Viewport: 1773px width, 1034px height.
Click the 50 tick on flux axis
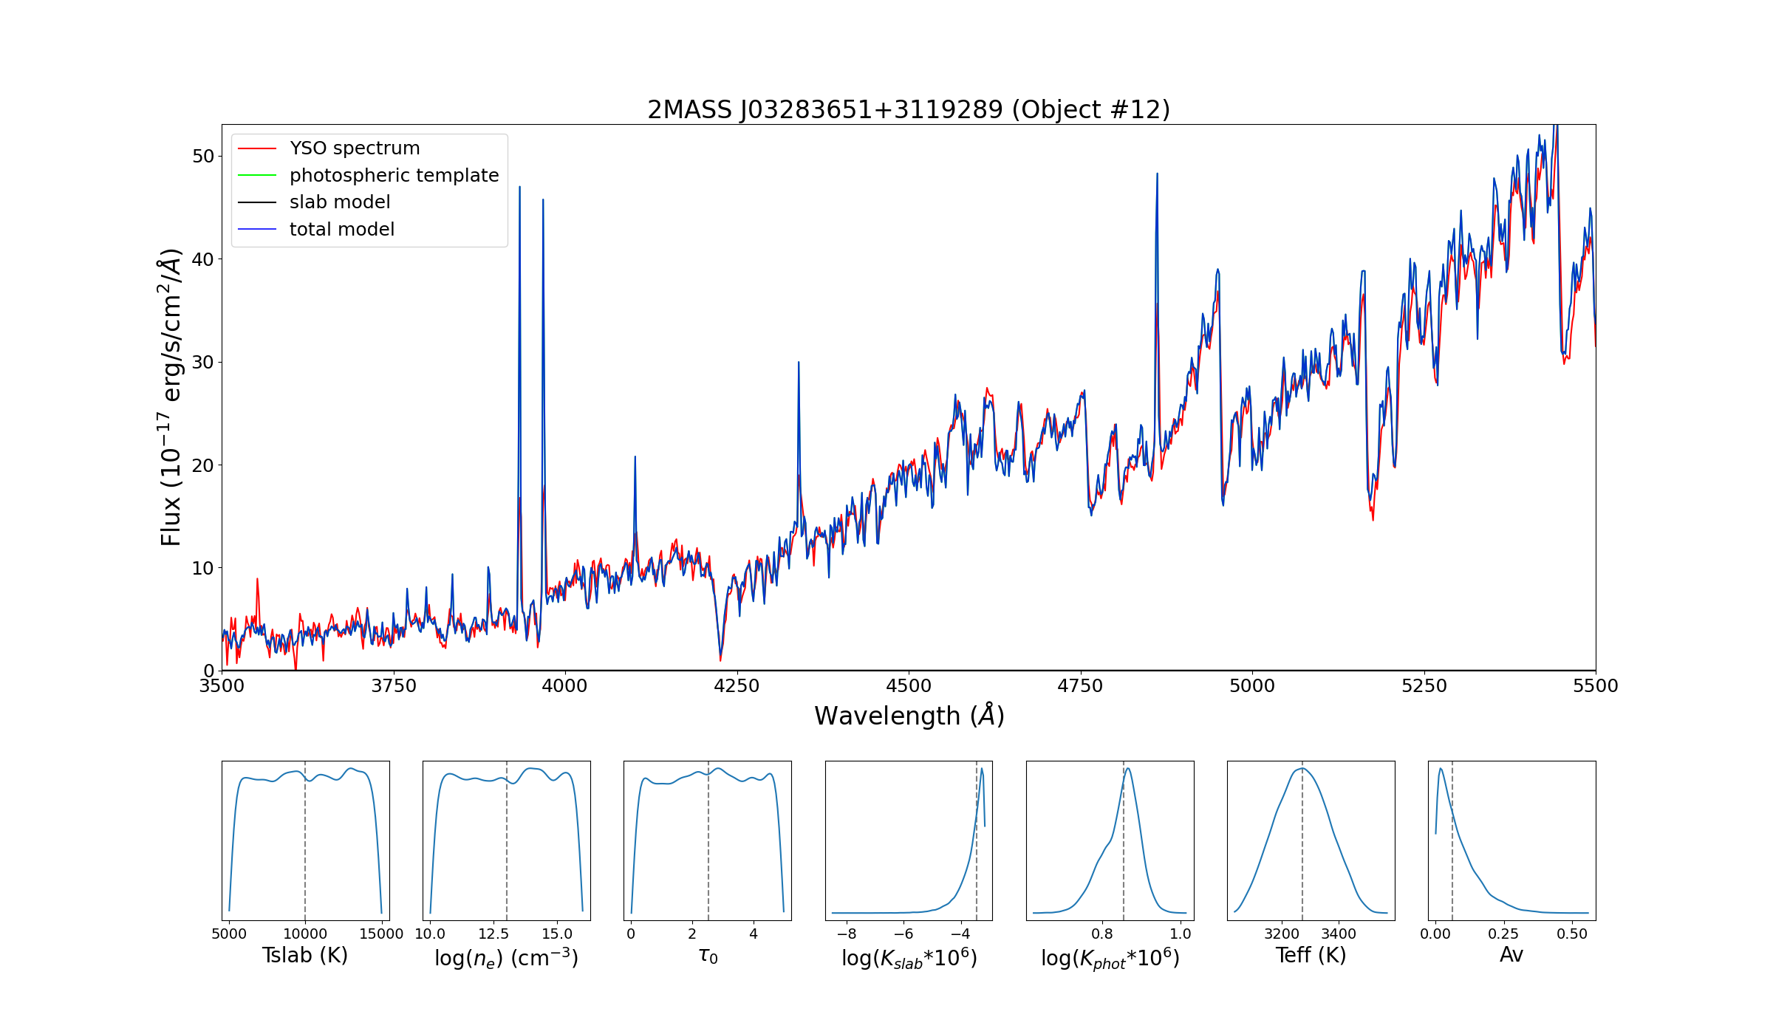pos(203,157)
